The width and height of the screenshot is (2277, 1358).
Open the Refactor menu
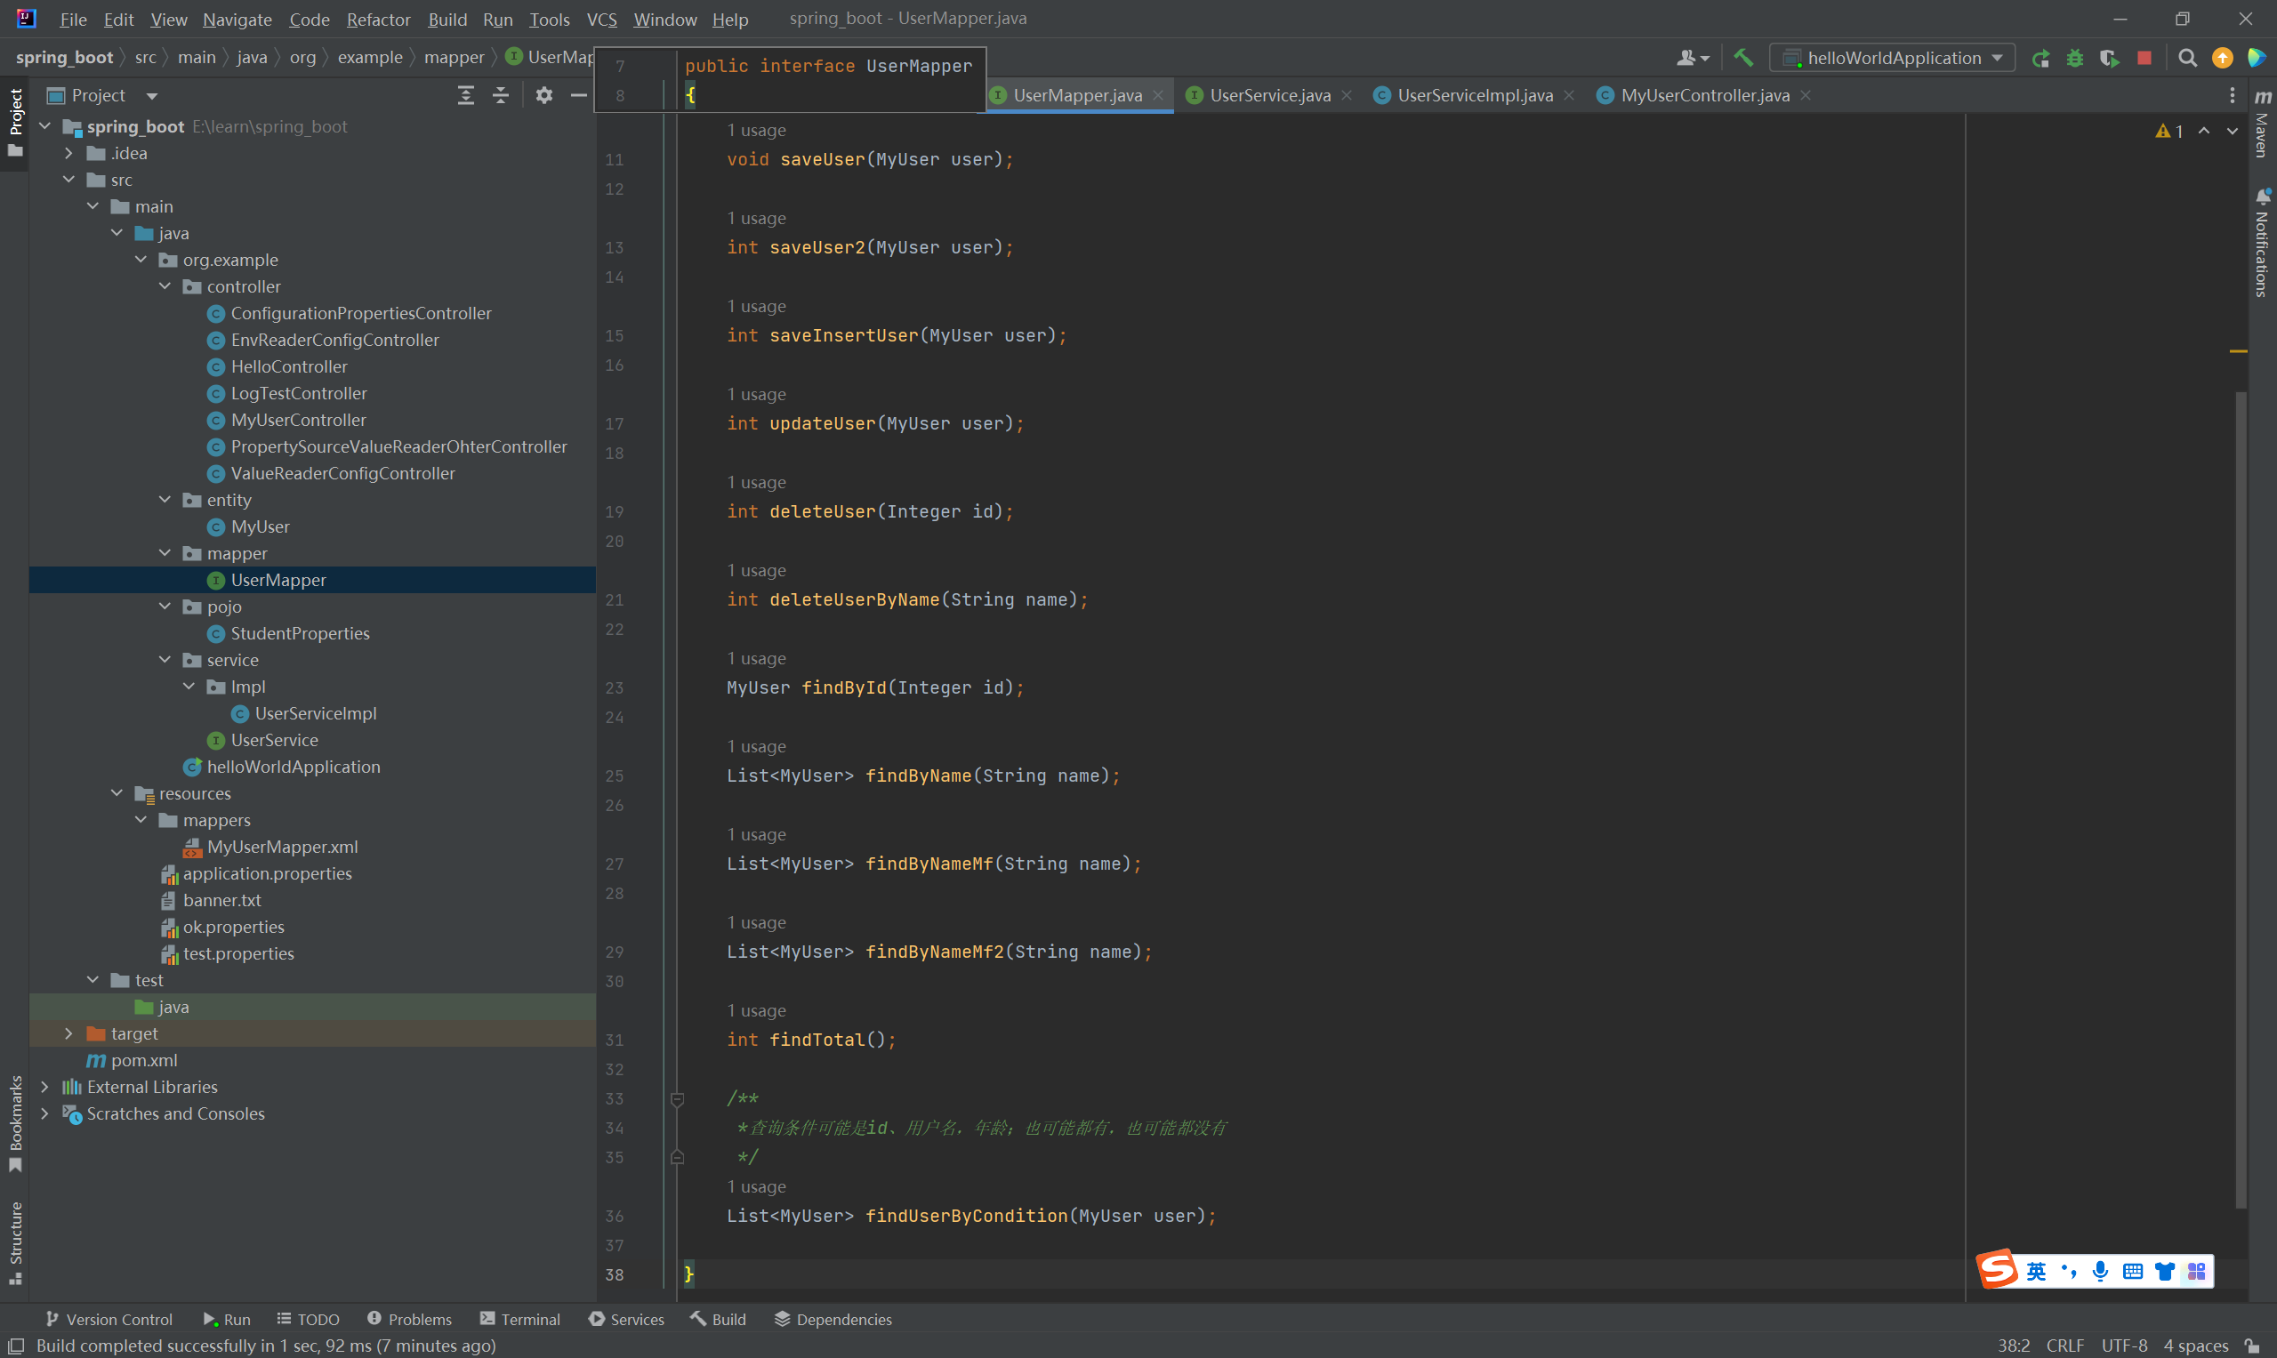pyautogui.click(x=378, y=20)
